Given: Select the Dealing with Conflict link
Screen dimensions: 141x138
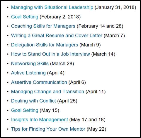Looking at the screenshot, I should click(x=33, y=101).
